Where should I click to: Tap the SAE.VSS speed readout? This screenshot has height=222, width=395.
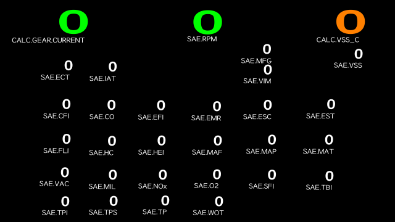(359, 54)
